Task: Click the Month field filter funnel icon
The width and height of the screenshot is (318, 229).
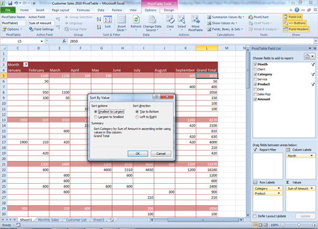Action: click(312, 64)
